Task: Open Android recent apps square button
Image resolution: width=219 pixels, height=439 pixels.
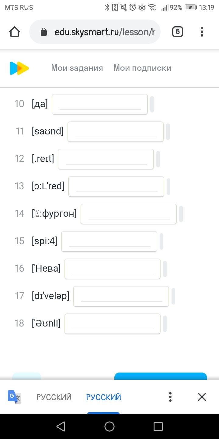Action: (158, 426)
